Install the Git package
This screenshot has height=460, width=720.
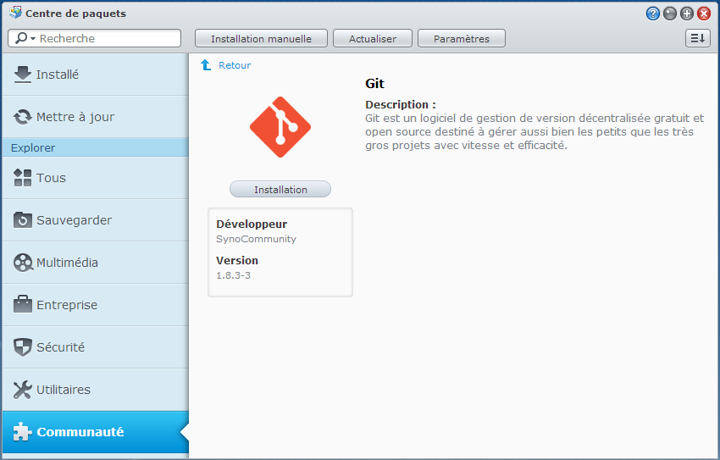[x=280, y=189]
